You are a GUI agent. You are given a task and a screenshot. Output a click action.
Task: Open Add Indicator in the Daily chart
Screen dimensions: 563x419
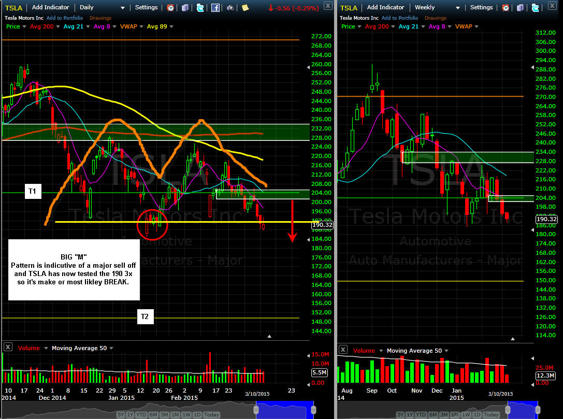51,8
